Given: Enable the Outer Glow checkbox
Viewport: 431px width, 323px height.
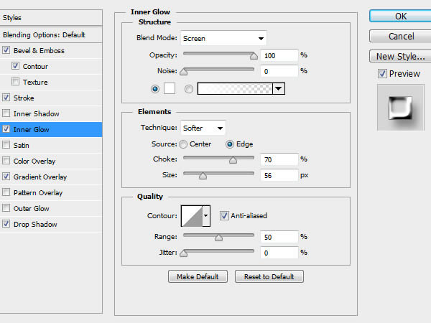Looking at the screenshot, I should point(6,208).
